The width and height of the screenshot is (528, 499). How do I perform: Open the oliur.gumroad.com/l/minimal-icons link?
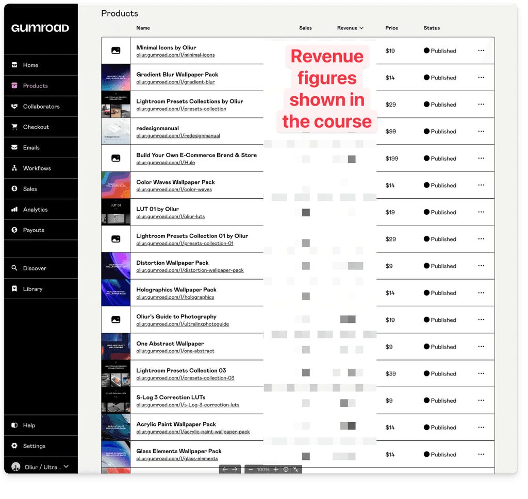[x=175, y=55]
